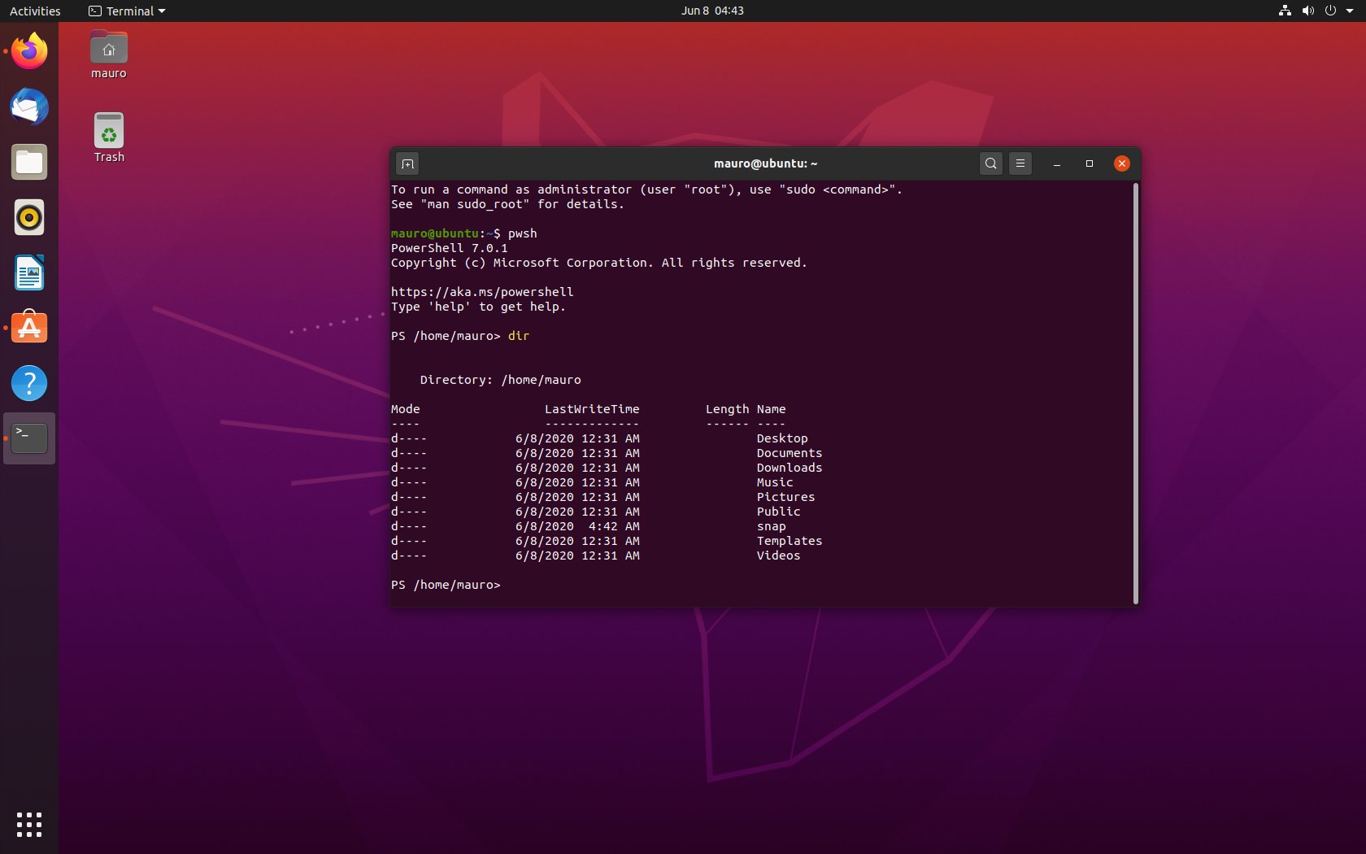The height and width of the screenshot is (854, 1366).
Task: Open the aka.ms/powershell link
Action: click(482, 291)
